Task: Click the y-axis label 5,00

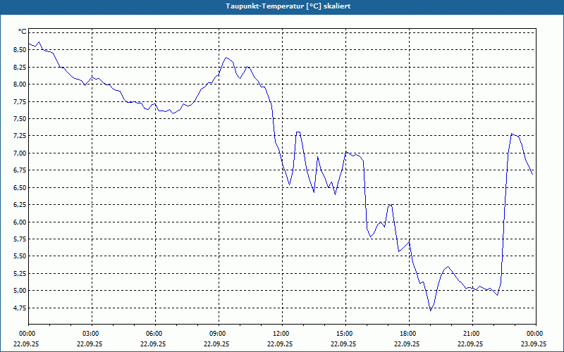Action: pyautogui.click(x=20, y=291)
